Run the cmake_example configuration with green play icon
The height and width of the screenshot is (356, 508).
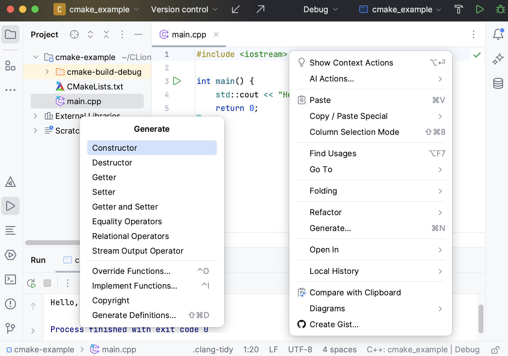(480, 9)
